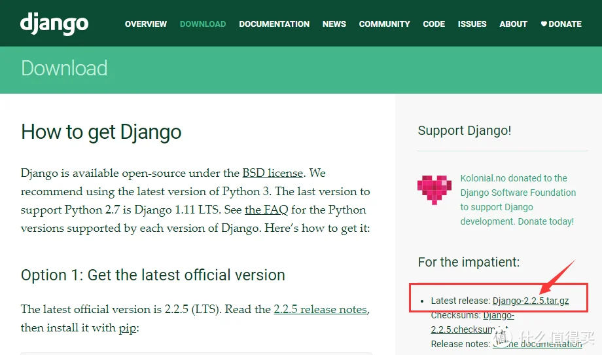
Task: Open the Overview nav item
Action: (146, 24)
